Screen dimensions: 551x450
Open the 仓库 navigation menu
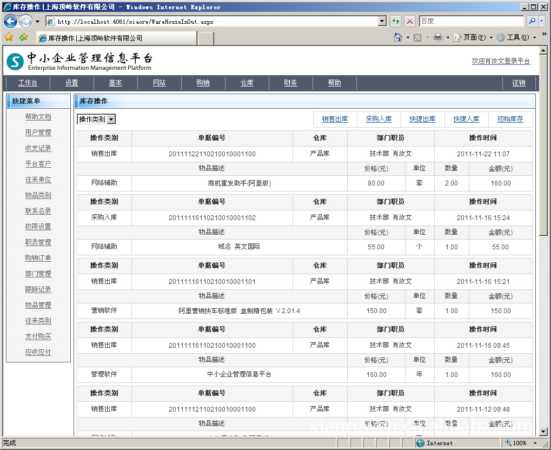(x=247, y=83)
